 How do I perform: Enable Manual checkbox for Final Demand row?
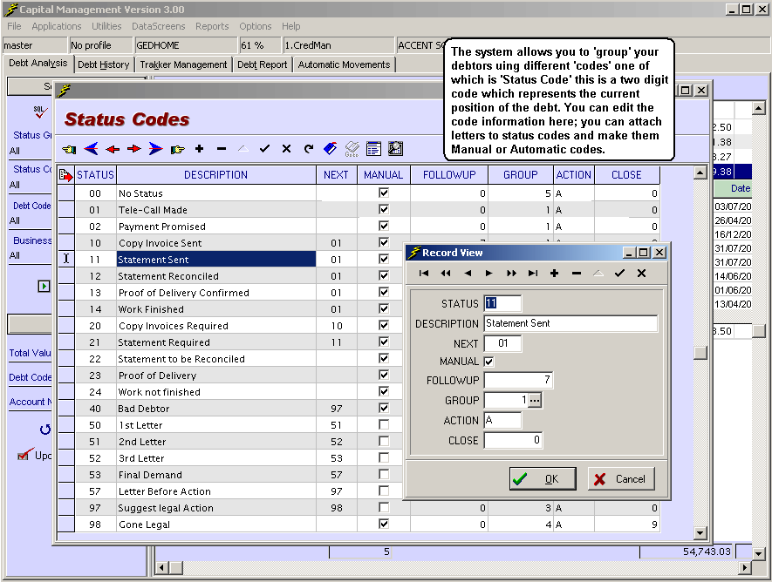click(384, 474)
